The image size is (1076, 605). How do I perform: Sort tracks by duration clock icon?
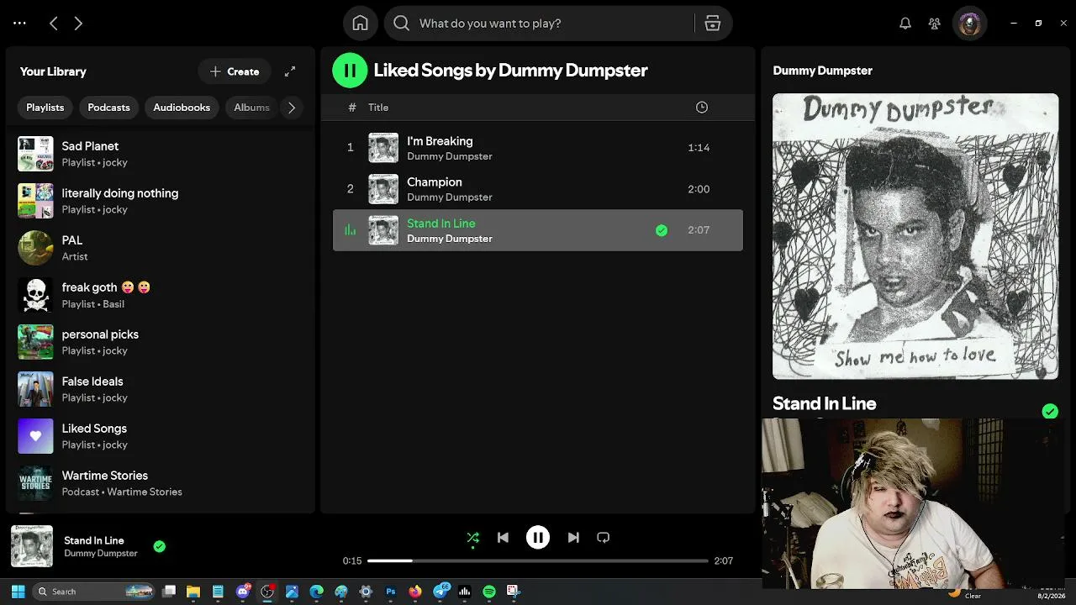tap(702, 108)
